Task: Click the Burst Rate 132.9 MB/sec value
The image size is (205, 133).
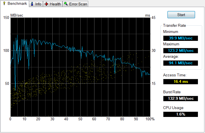Action: 180,98
